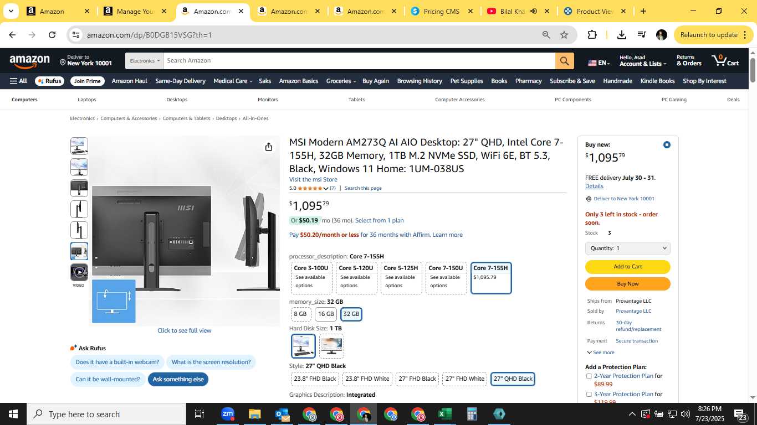The height and width of the screenshot is (425, 757).
Task: Open Task View on the taskbar
Action: pos(200,414)
